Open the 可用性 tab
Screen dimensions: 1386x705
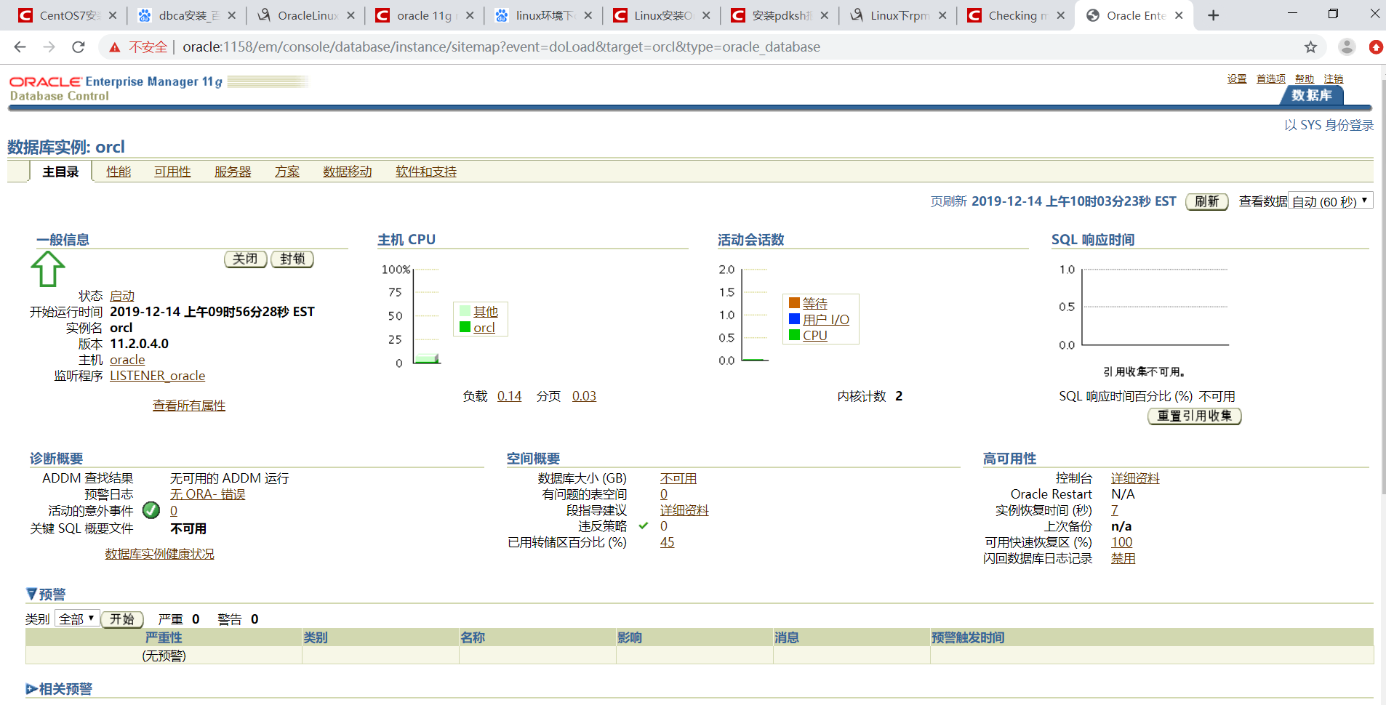click(172, 172)
